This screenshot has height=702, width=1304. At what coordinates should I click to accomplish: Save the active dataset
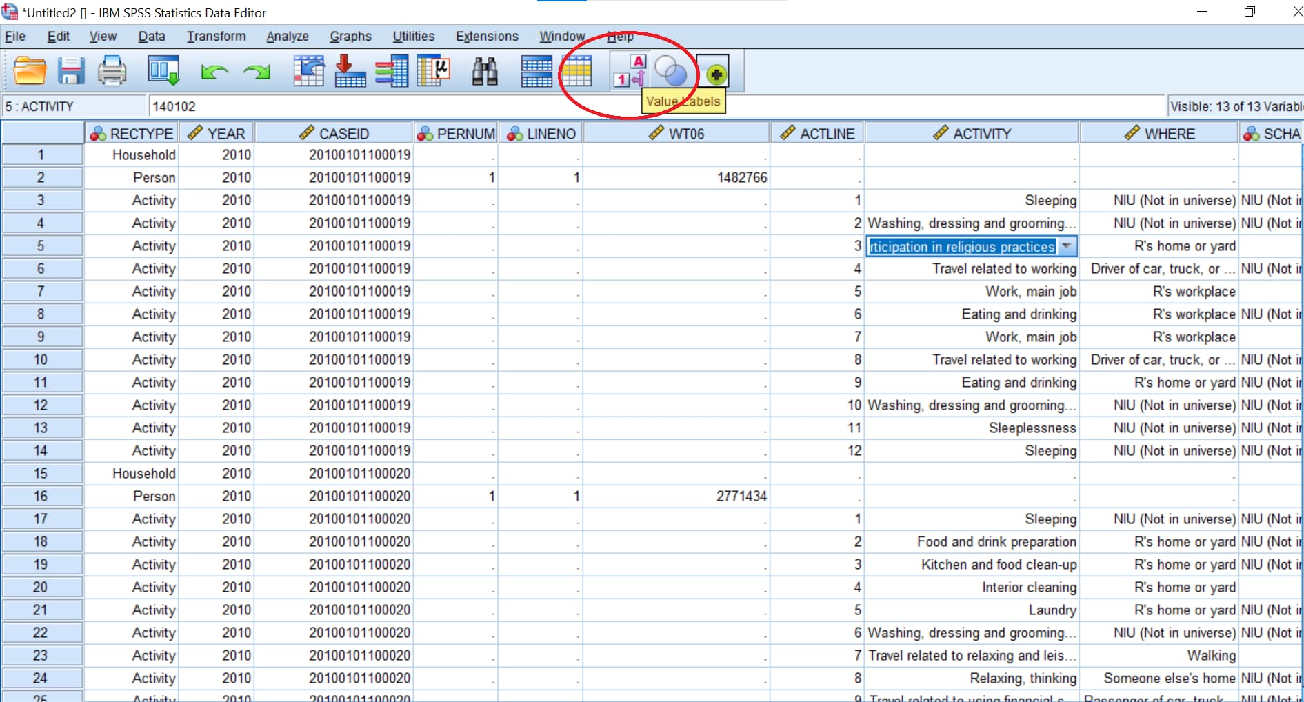(71, 70)
